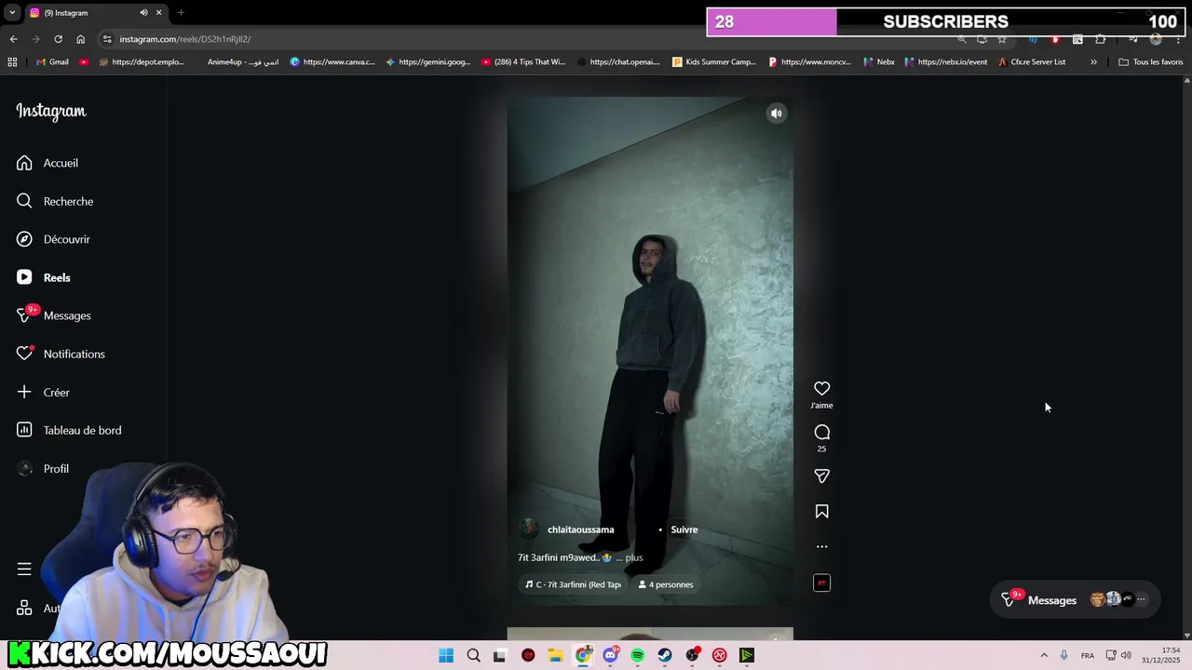Click the chlaitaoussama username

point(580,529)
